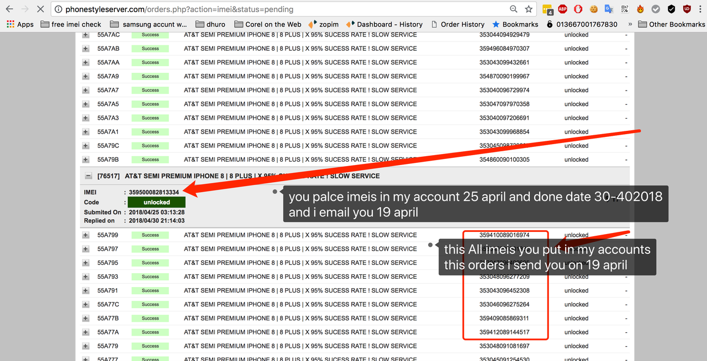This screenshot has height=361, width=707.
Task: Open the Bookmarks star shortcut
Action: point(515,24)
